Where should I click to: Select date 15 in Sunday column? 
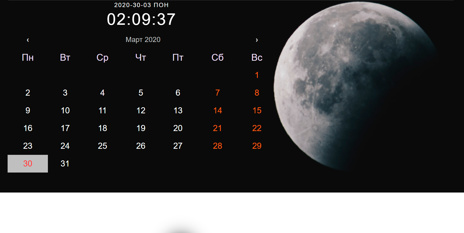click(x=257, y=111)
